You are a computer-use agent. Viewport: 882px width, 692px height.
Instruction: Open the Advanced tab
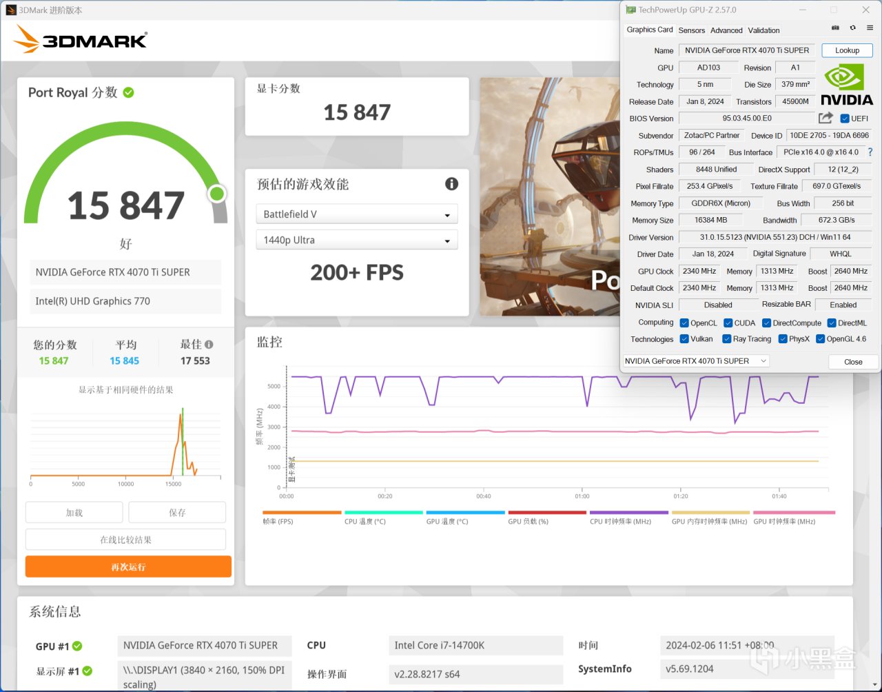point(726,30)
